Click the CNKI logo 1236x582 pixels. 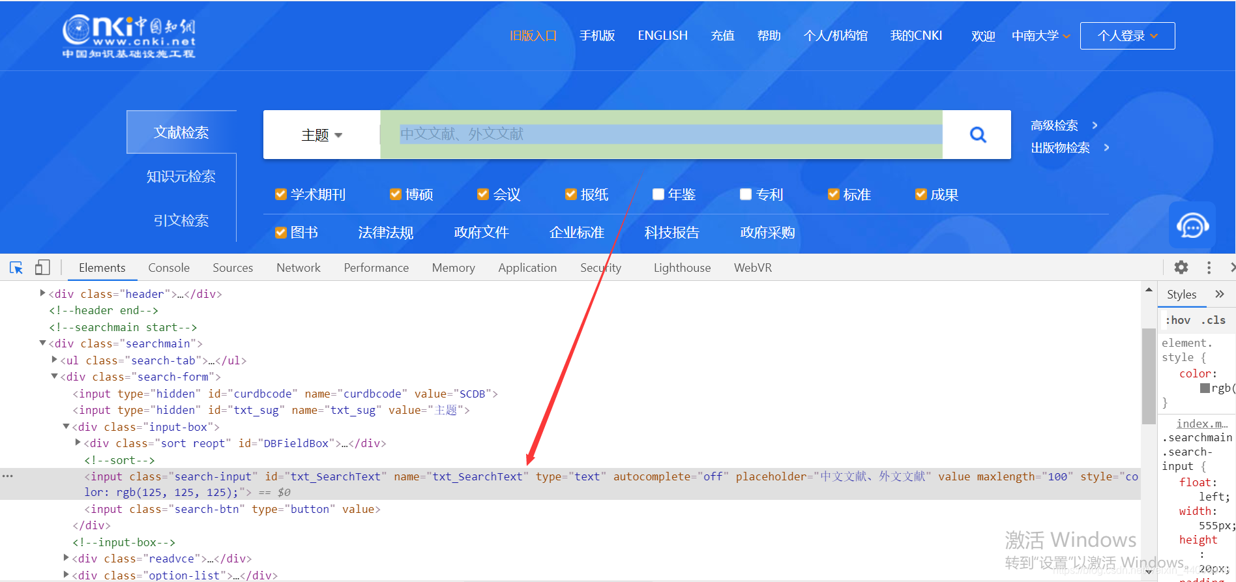[x=129, y=36]
